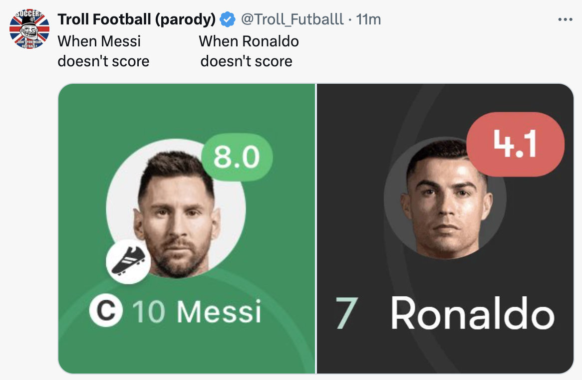The height and width of the screenshot is (380, 582).
Task: Click the red 4.1 rating badge
Action: pos(515,144)
